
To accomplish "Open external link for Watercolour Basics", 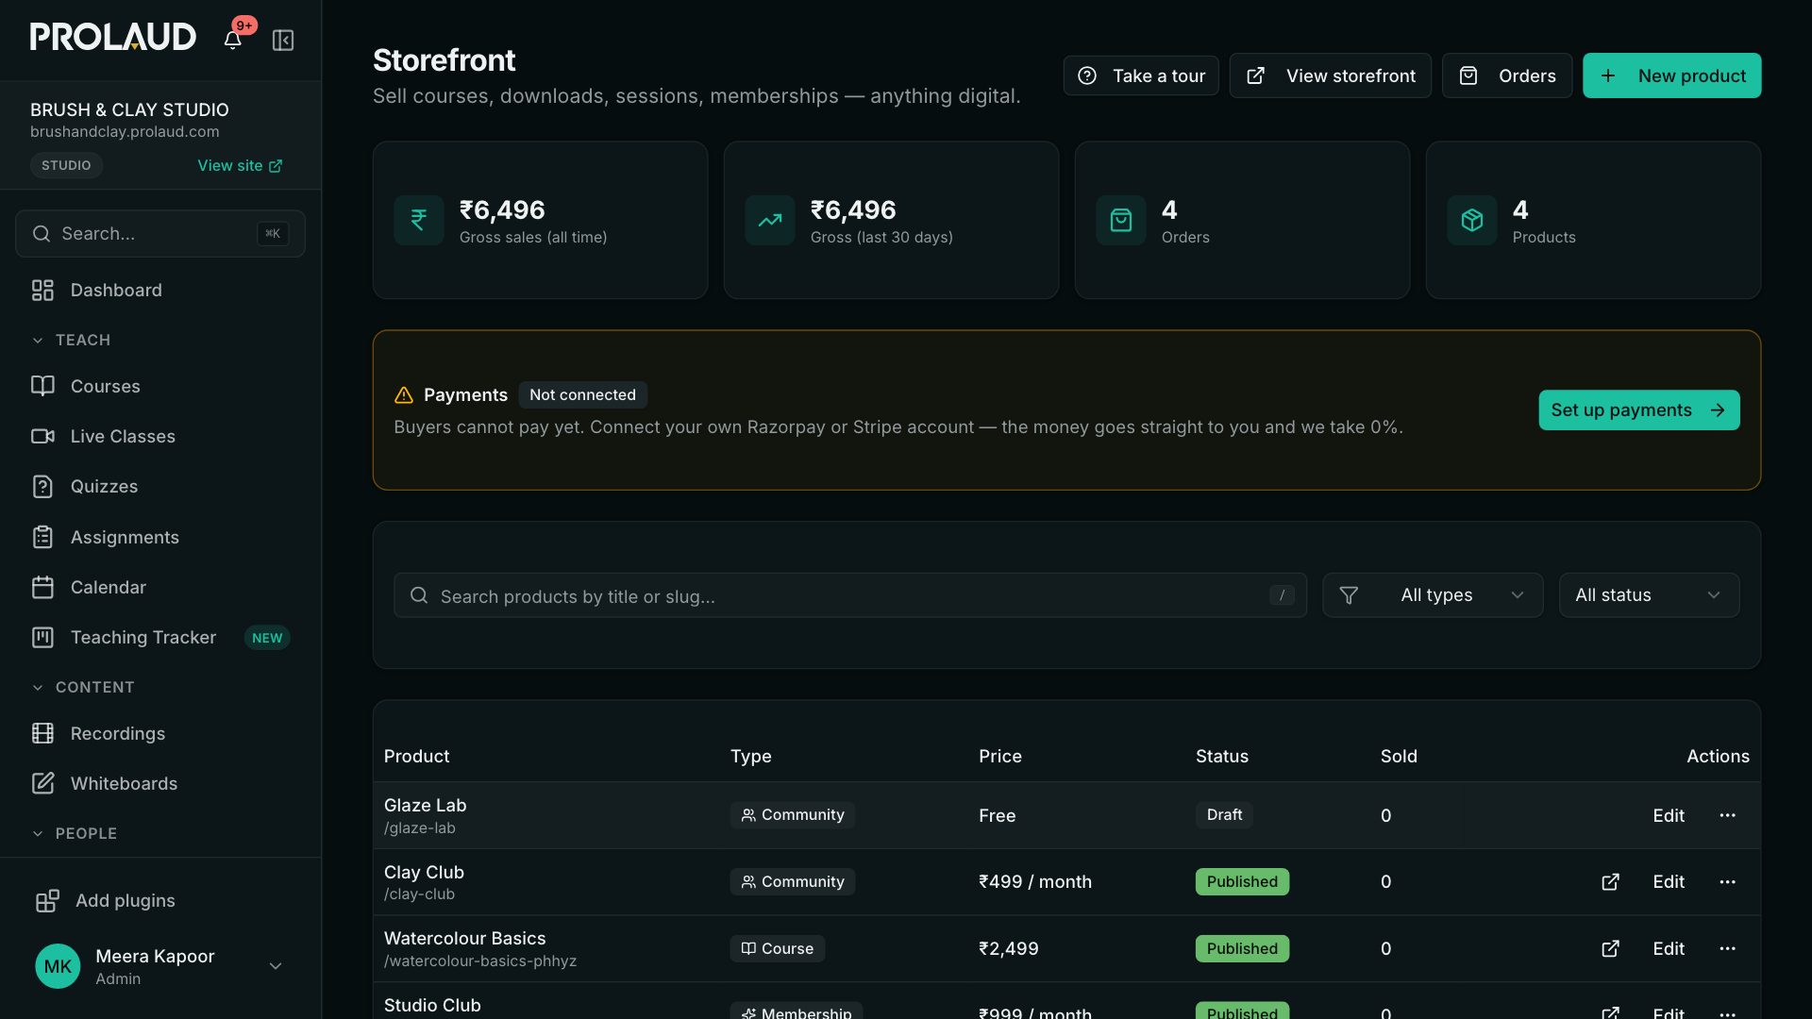I will (x=1610, y=948).
